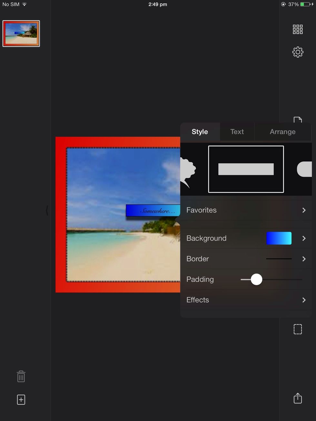
Task: Choose the rounded caption shape
Action: click(x=304, y=169)
